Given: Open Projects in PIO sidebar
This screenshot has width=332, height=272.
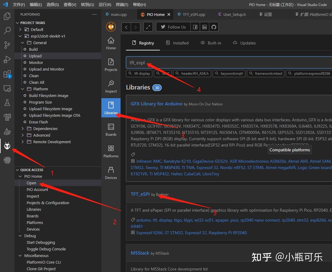Looking at the screenshot, I should coord(111,65).
